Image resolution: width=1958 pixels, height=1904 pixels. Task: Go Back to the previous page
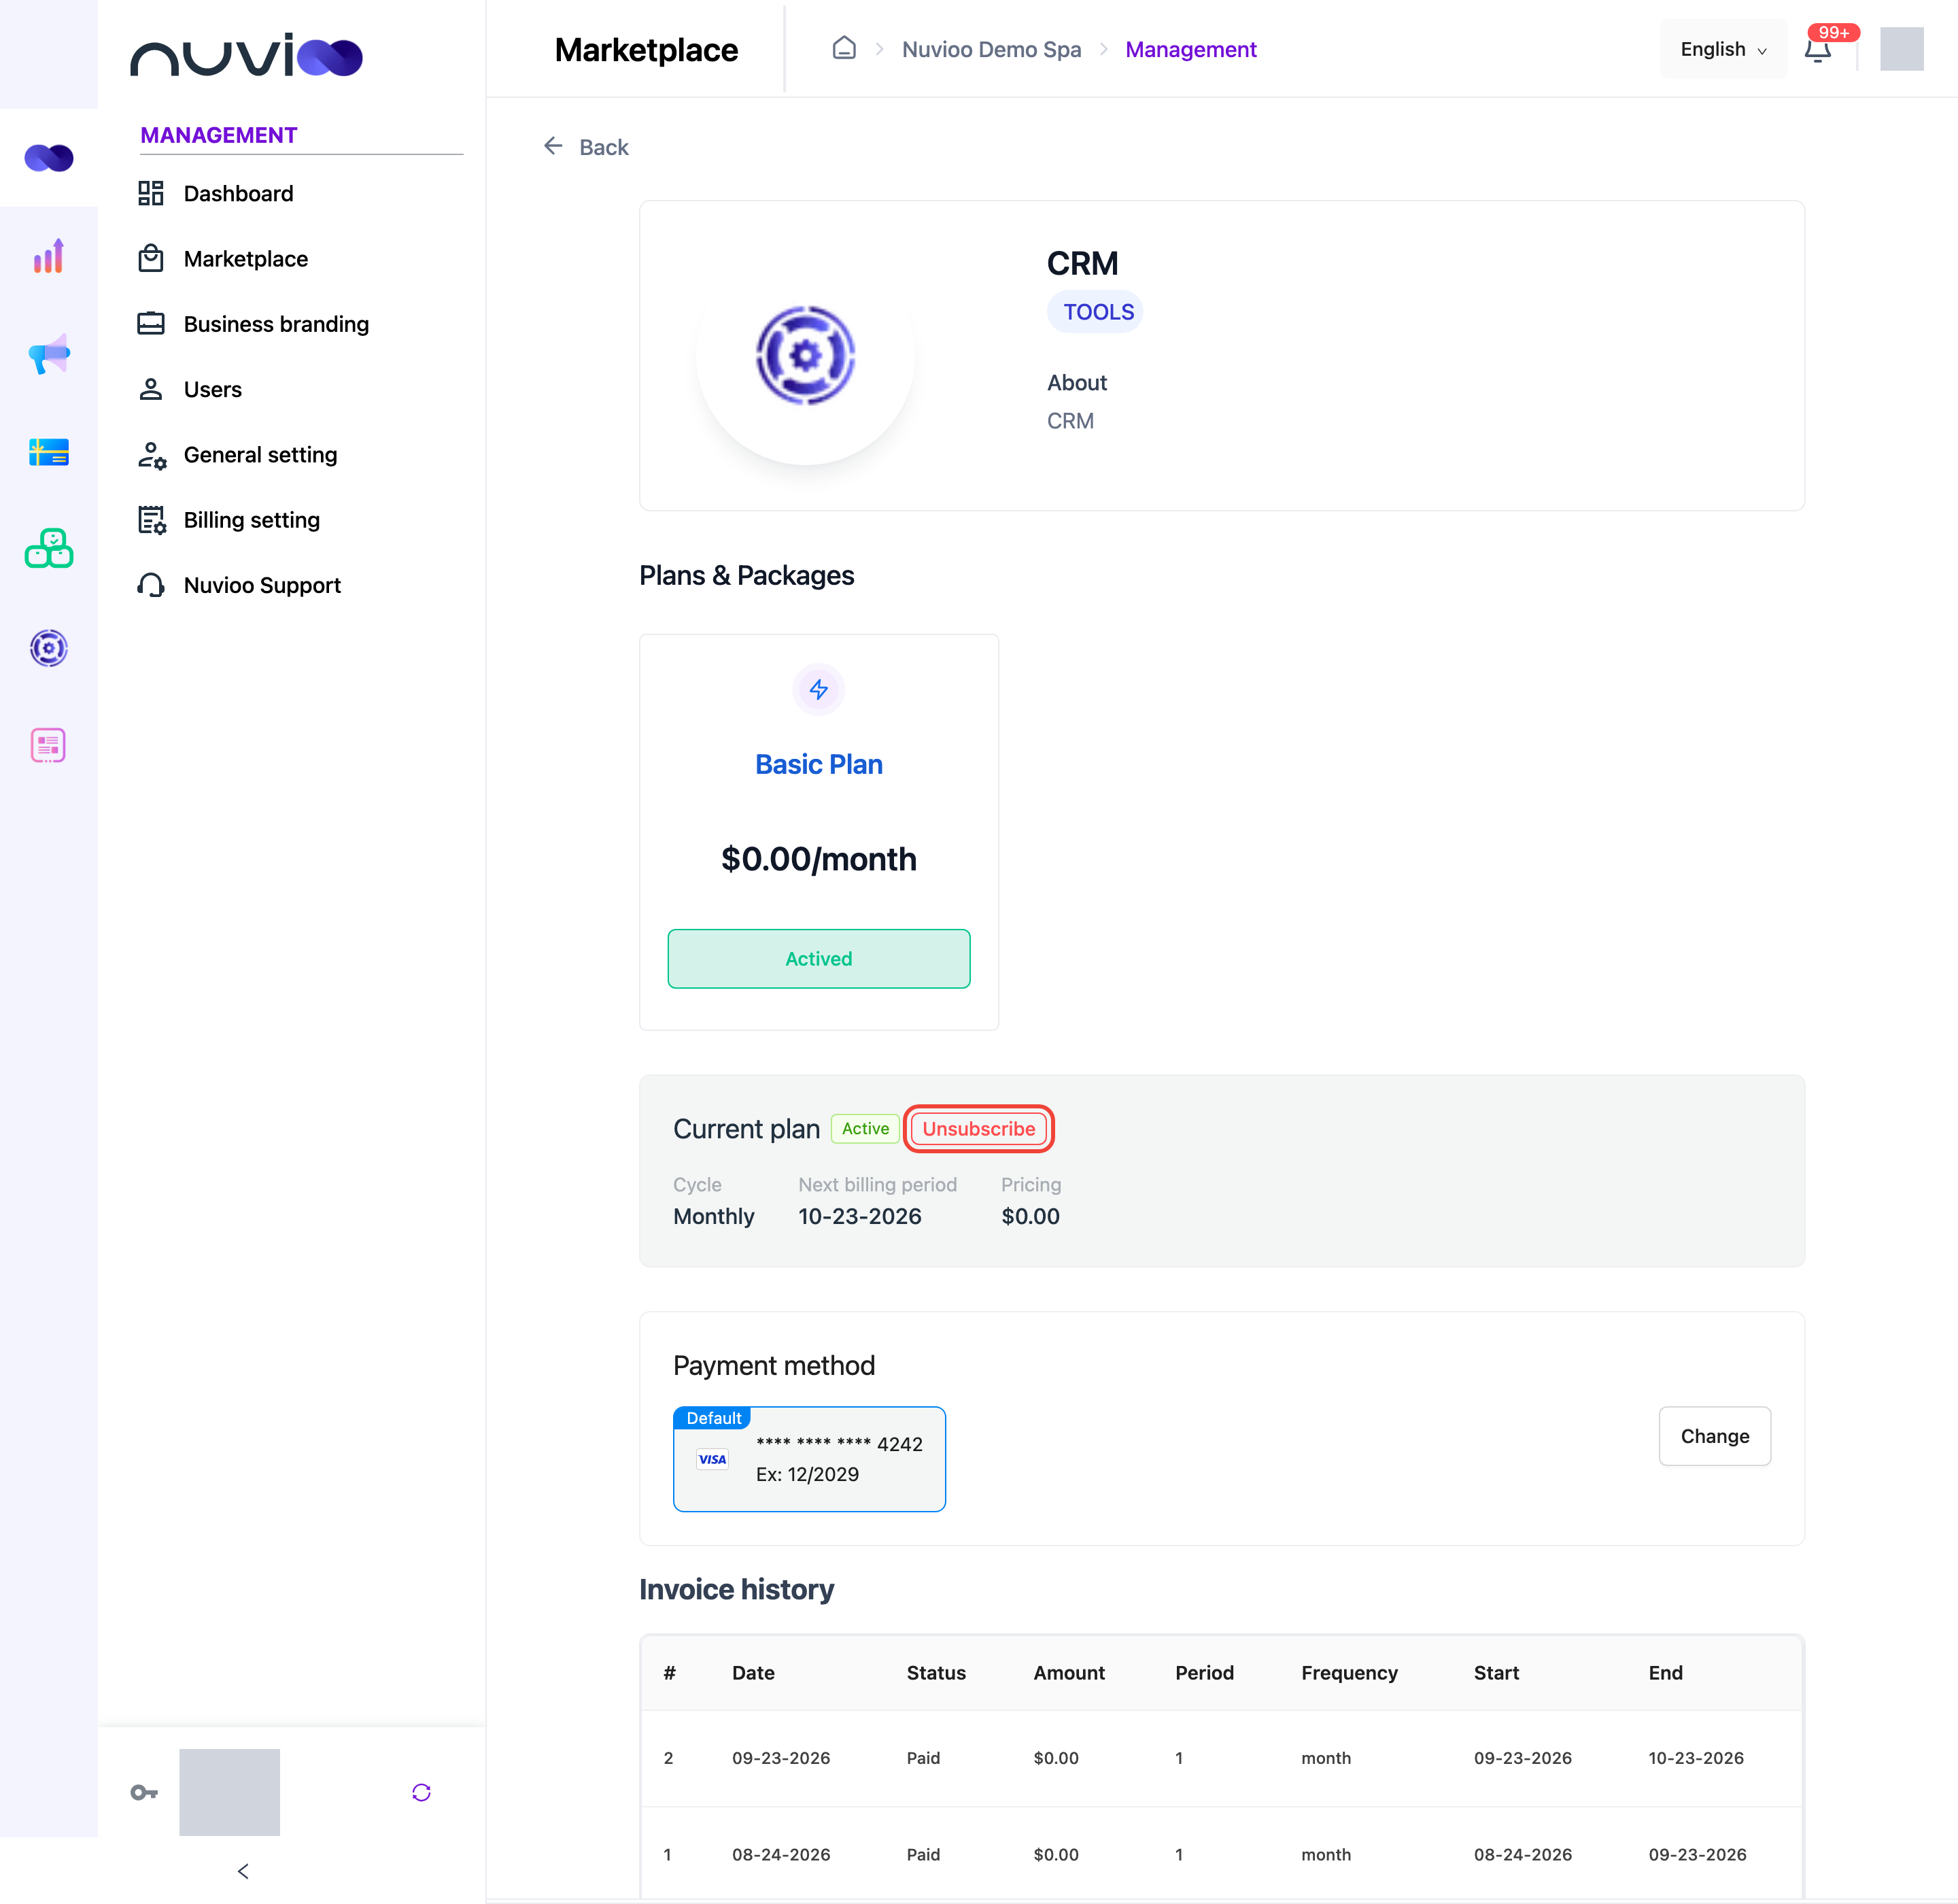pos(586,147)
